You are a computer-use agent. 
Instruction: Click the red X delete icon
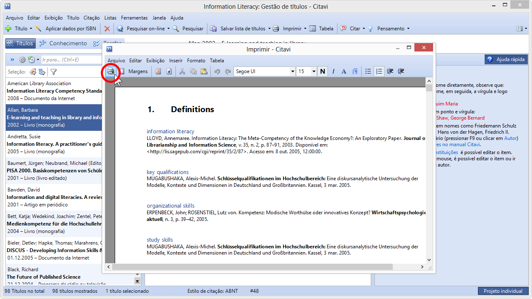point(107,29)
